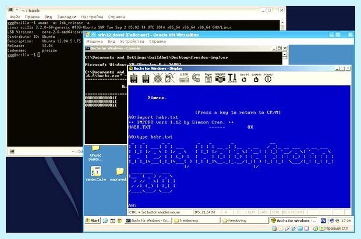
Task: Click the SCRL indicator in Bochs status bar
Action: click(276, 212)
